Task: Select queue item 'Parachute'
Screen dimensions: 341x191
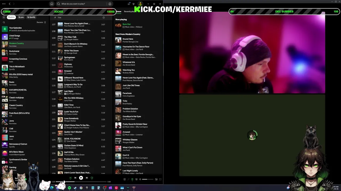Action: [137, 94]
